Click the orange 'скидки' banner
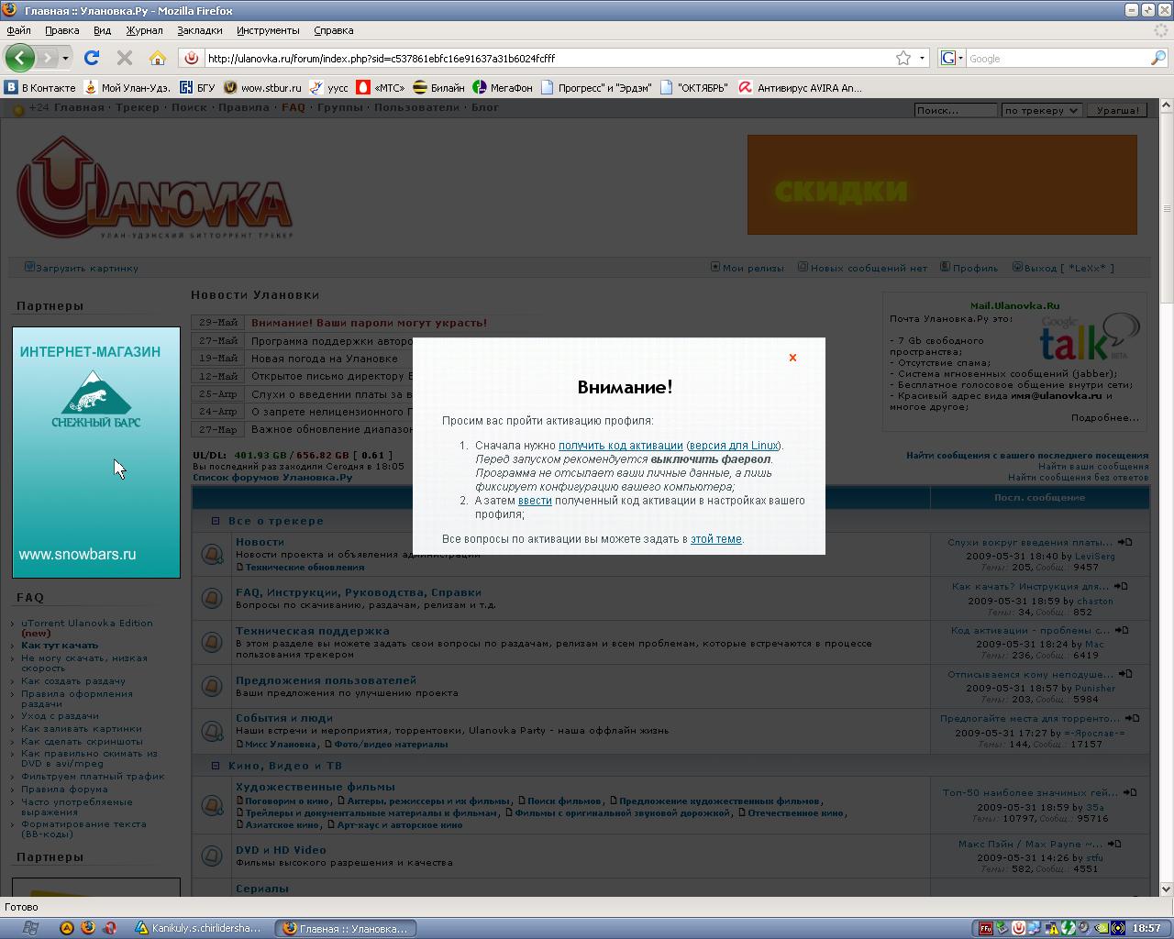Screen dimensions: 1174x939 (x=942, y=184)
